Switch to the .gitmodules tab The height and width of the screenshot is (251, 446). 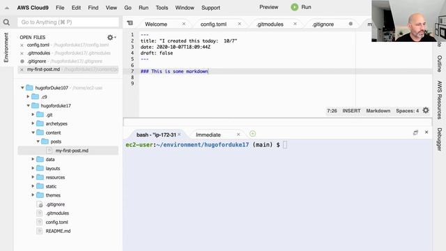click(270, 24)
